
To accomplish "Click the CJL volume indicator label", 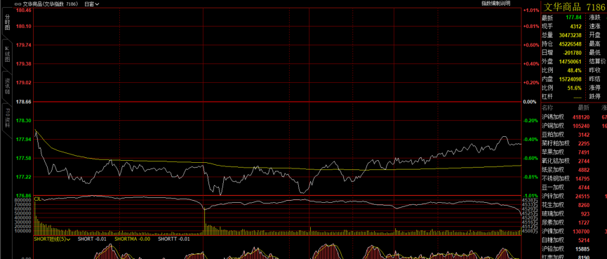I will tap(38, 199).
